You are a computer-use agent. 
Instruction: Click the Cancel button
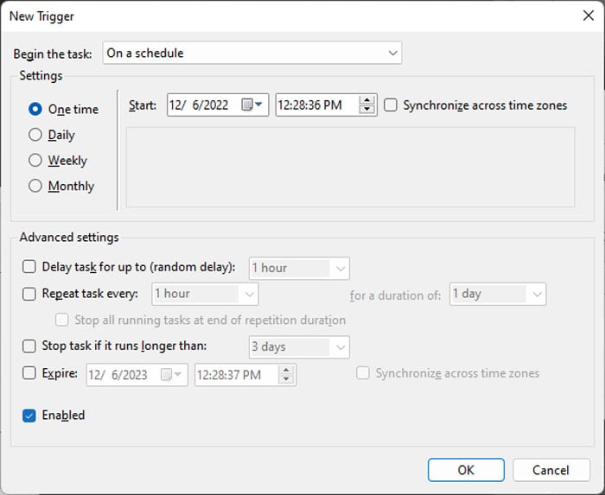(551, 470)
